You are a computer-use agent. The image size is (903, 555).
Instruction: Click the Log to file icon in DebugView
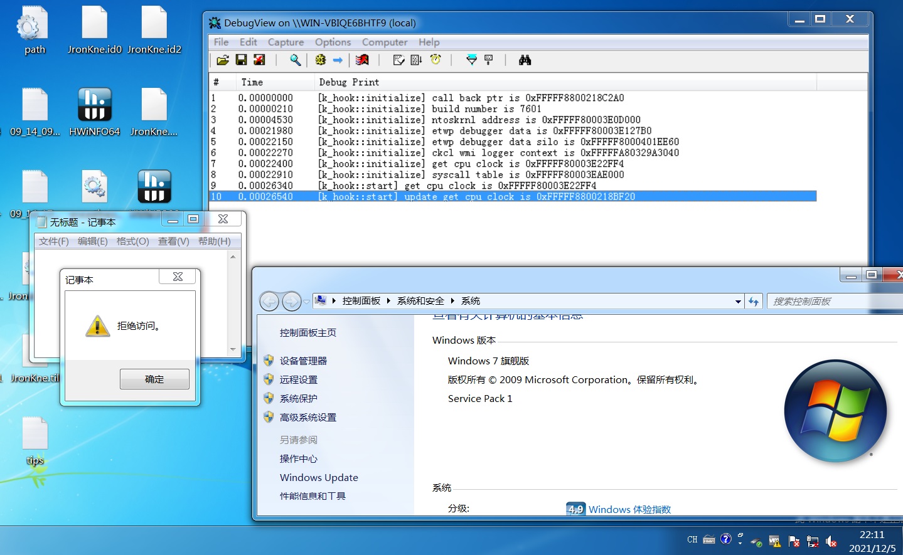[259, 60]
